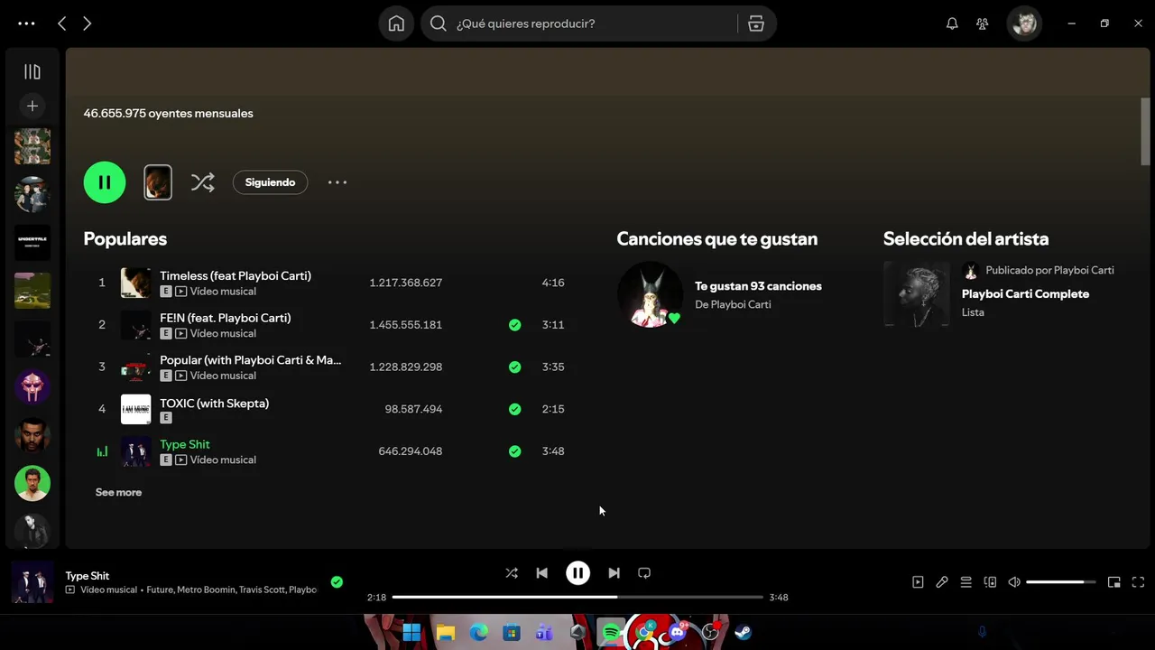Enter full screen mode icon
The width and height of the screenshot is (1155, 650).
coord(1138,582)
